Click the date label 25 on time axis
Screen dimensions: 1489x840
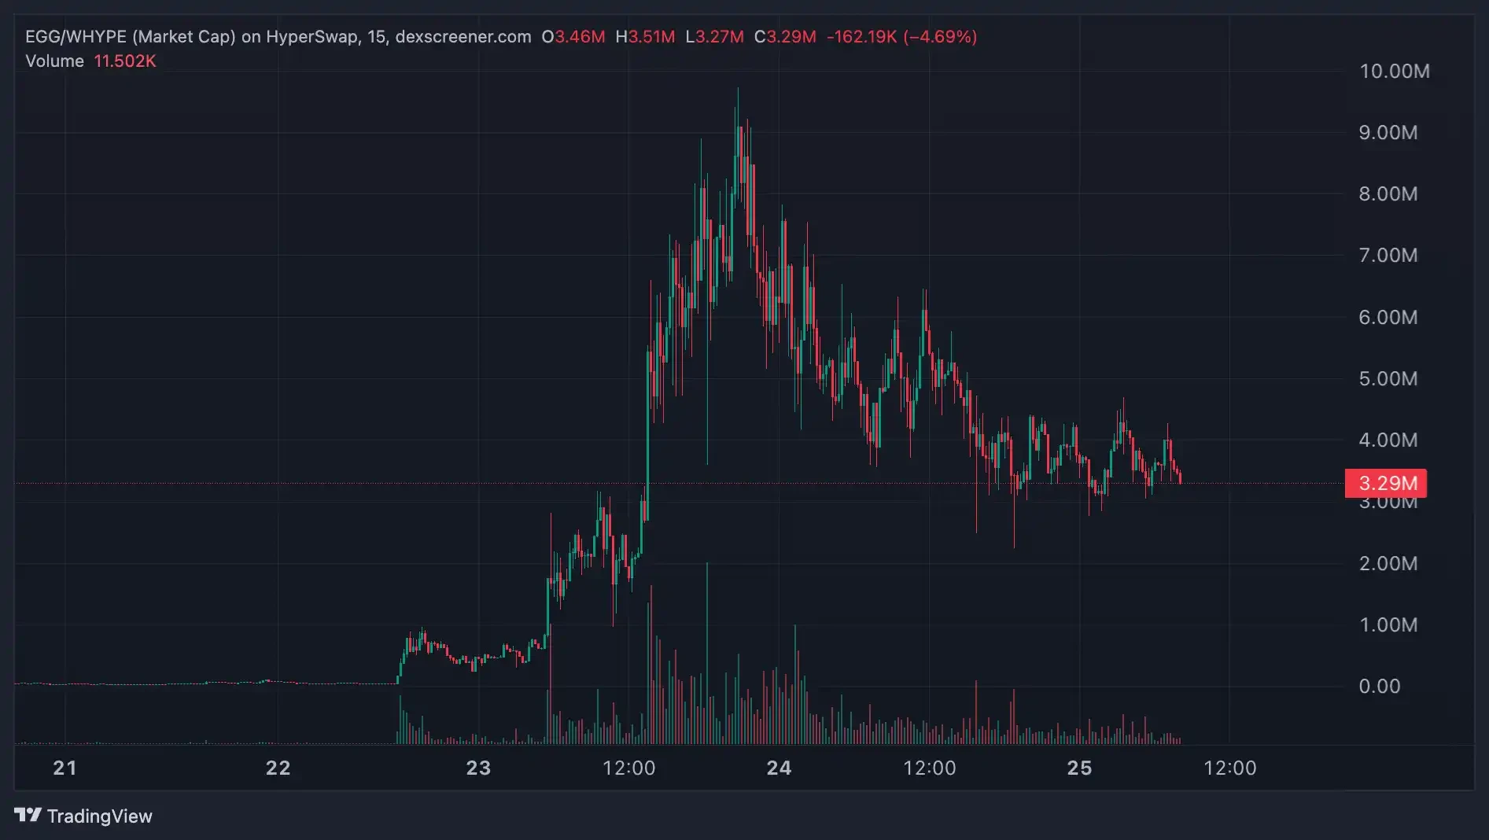(x=1079, y=768)
